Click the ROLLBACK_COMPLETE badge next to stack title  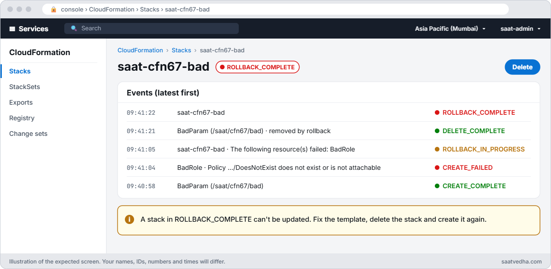[258, 67]
